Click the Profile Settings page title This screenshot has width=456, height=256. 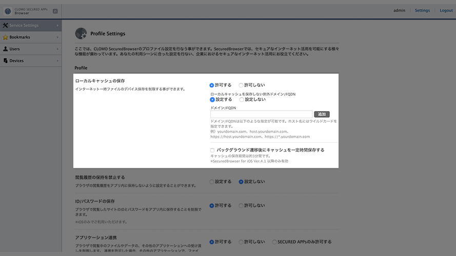(x=108, y=34)
